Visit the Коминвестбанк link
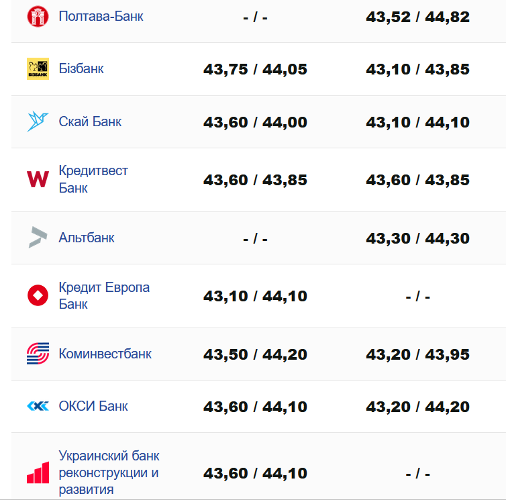This screenshot has width=506, height=500. pos(105,354)
